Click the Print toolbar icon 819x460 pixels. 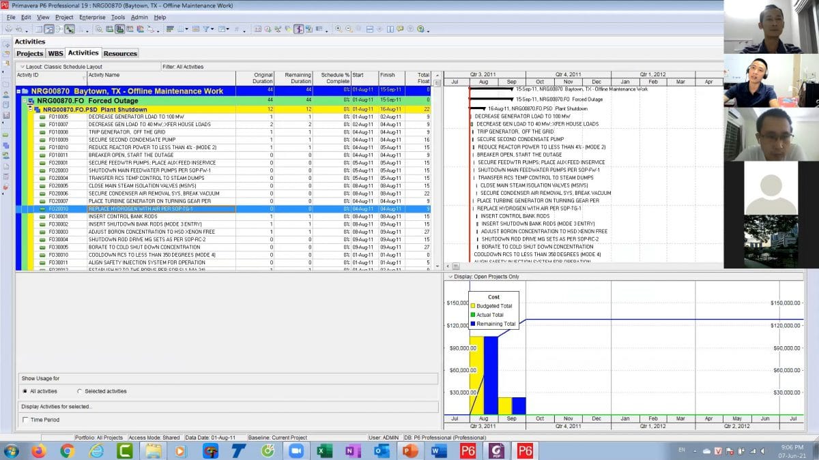point(8,29)
